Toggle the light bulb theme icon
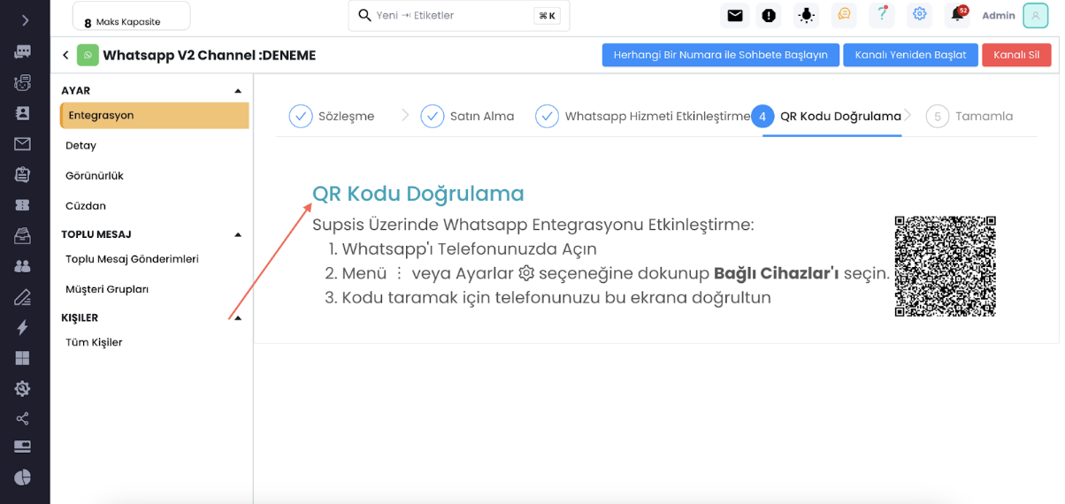The width and height of the screenshot is (1065, 504). [806, 15]
